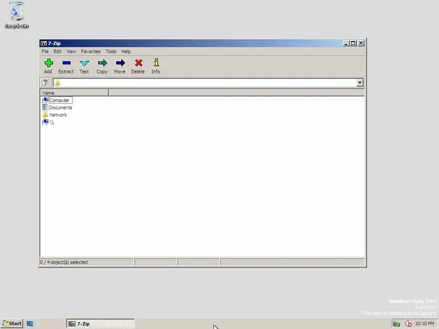
Task: Minimize the 7-Zip window
Action: 346,43
